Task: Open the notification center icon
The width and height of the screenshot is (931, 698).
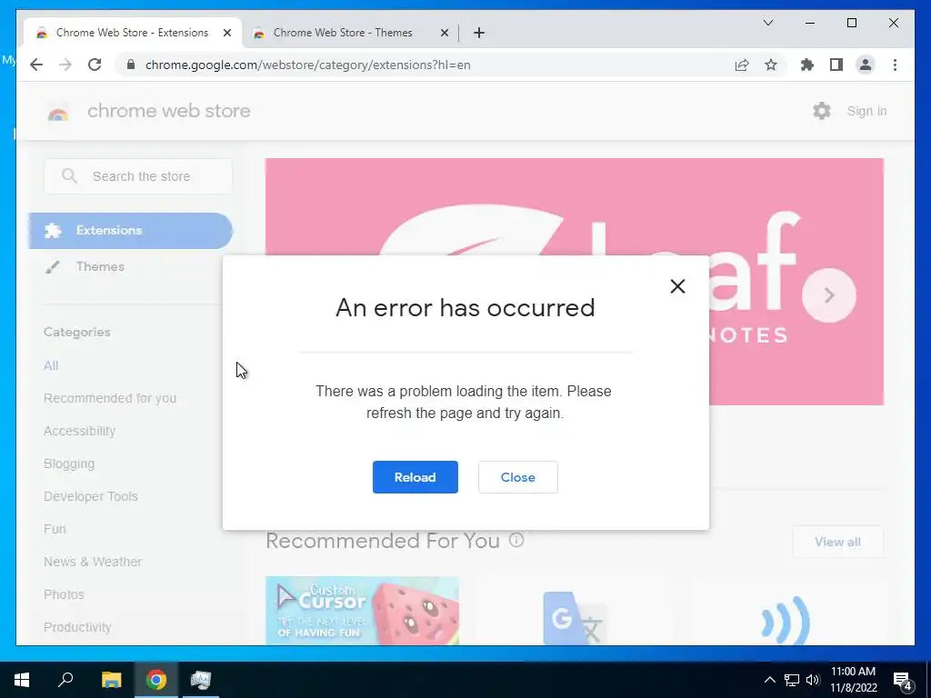Action: [x=903, y=681]
